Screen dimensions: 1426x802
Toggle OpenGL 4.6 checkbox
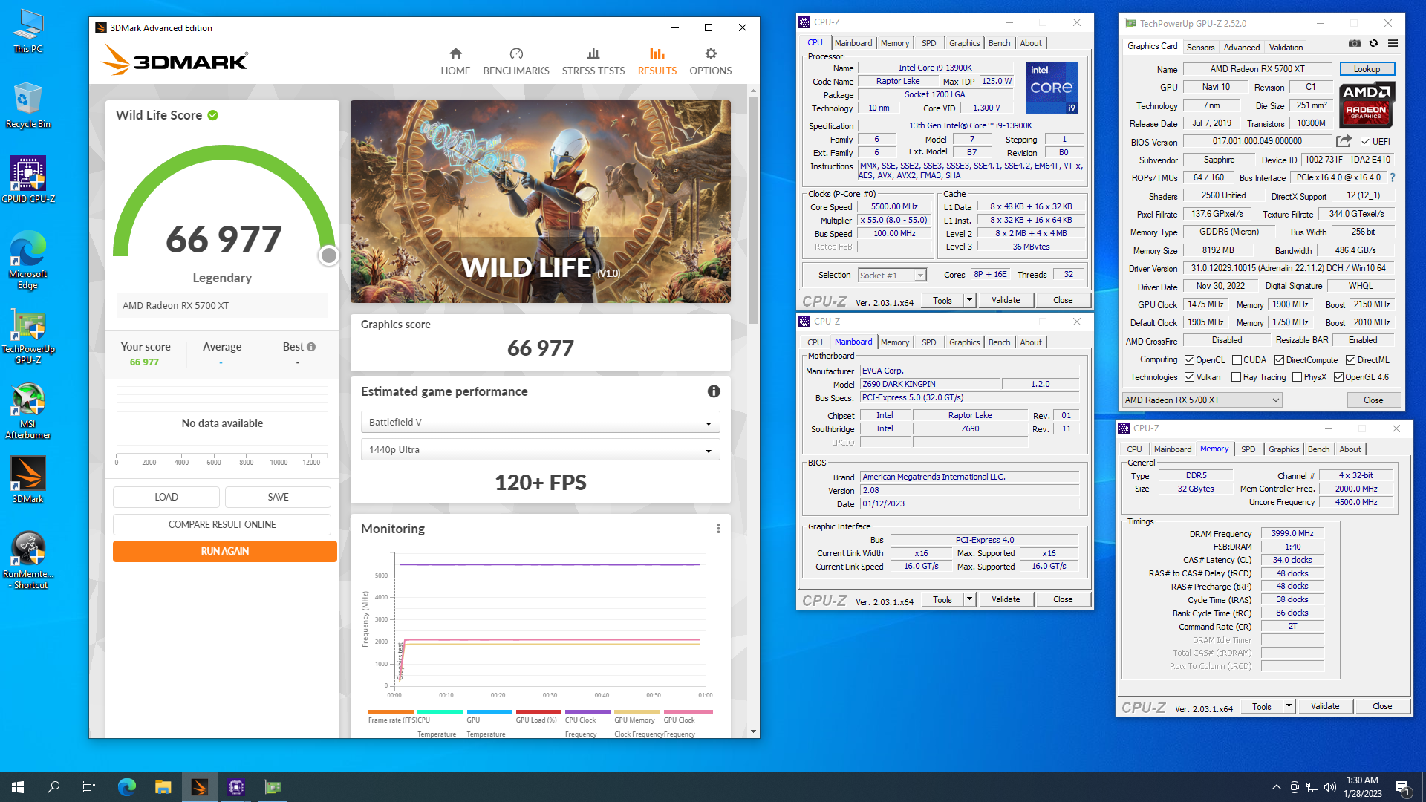pos(1338,377)
